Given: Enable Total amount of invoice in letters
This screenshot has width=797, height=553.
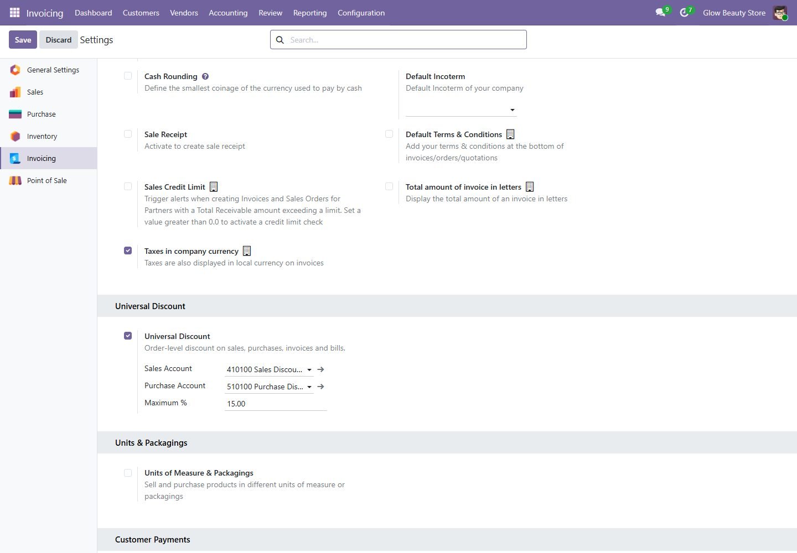Looking at the screenshot, I should point(389,186).
